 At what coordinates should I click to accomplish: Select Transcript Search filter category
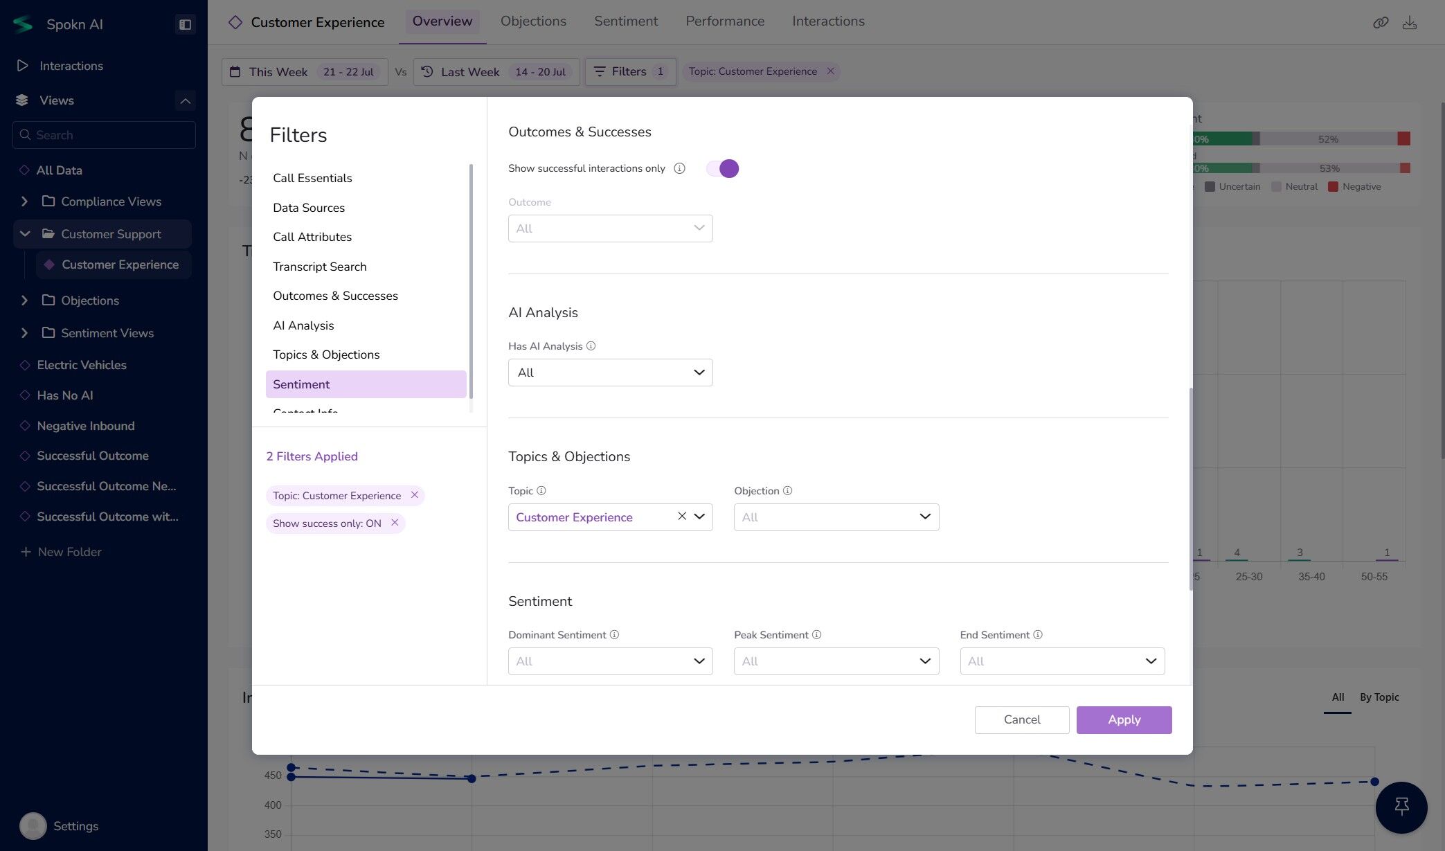(x=319, y=267)
